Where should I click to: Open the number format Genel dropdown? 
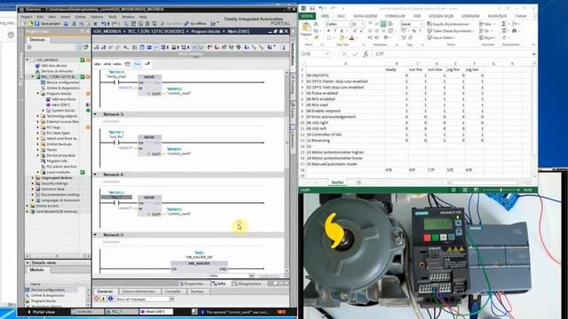tap(422, 24)
